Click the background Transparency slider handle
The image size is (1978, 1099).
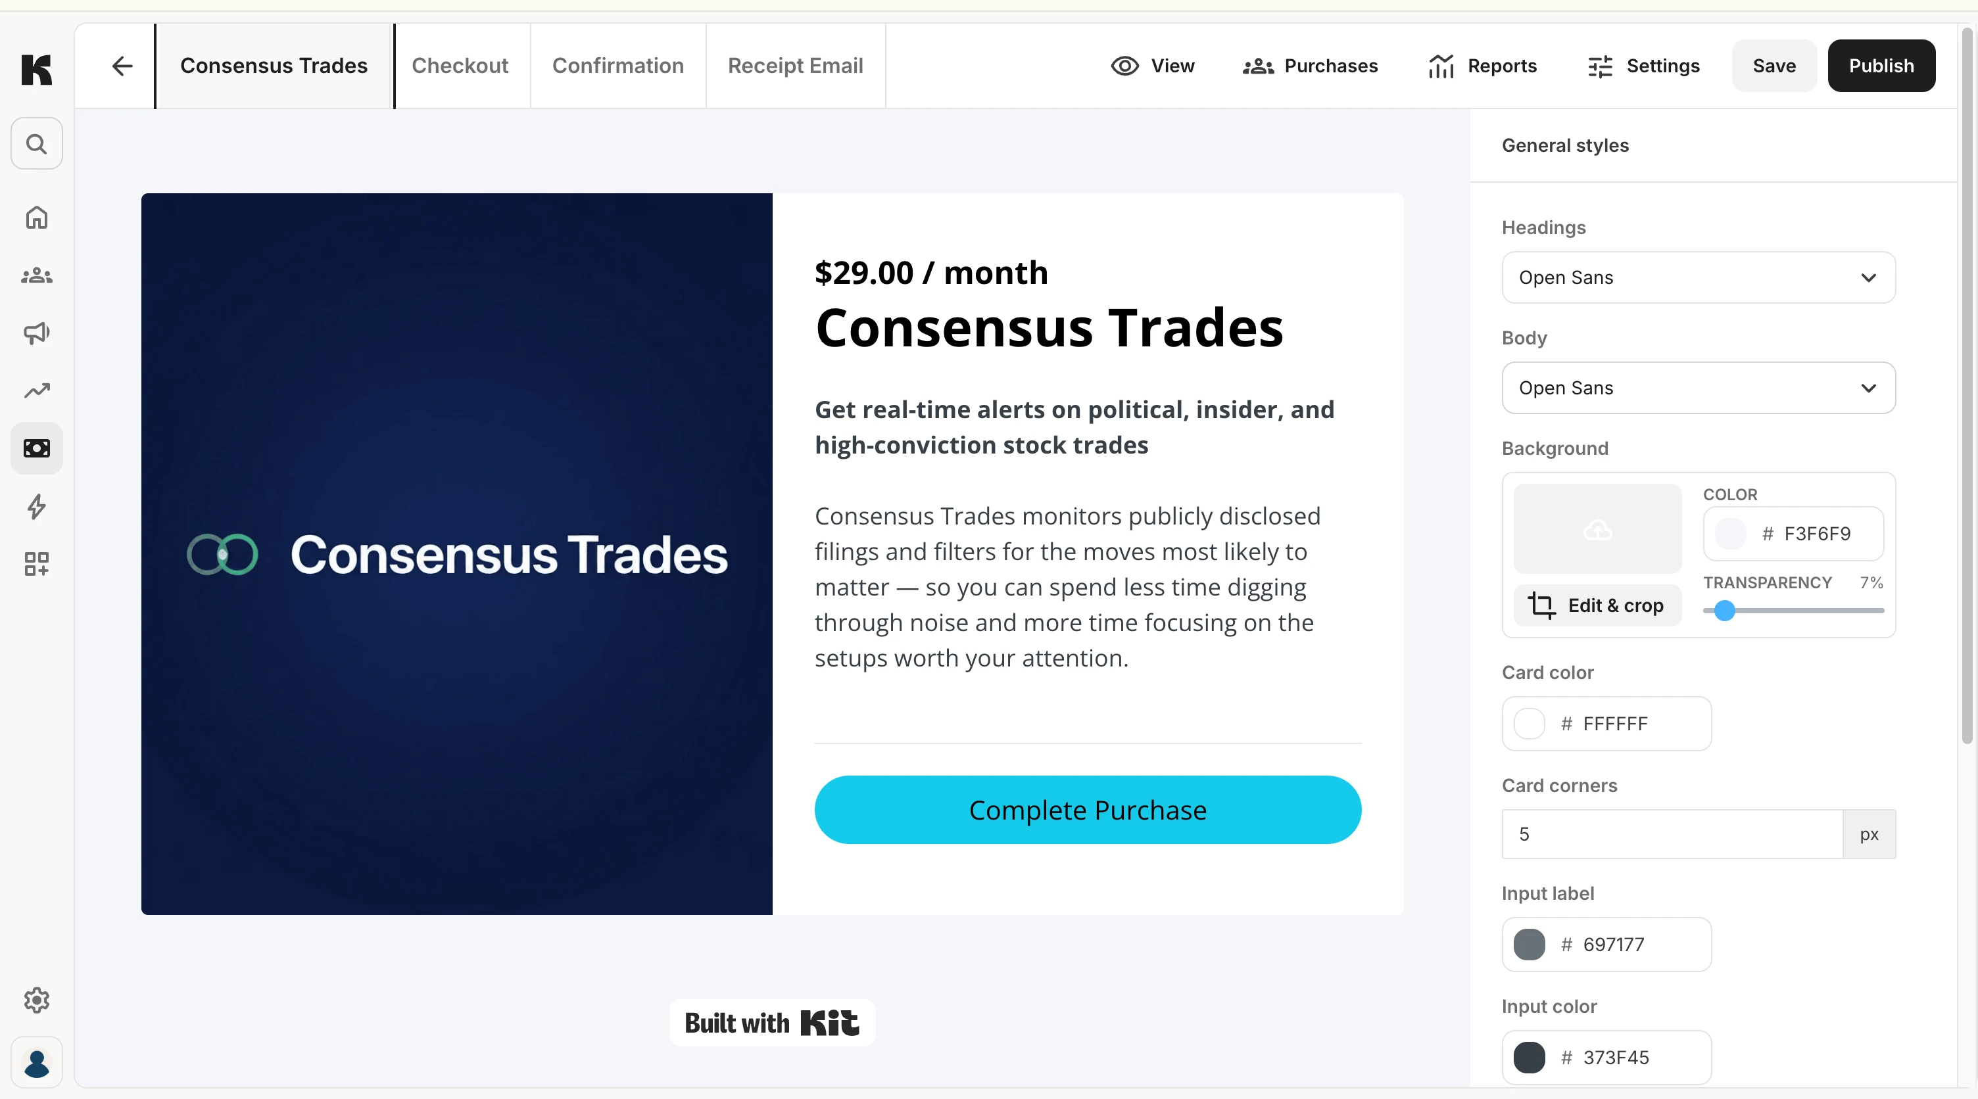pos(1725,611)
